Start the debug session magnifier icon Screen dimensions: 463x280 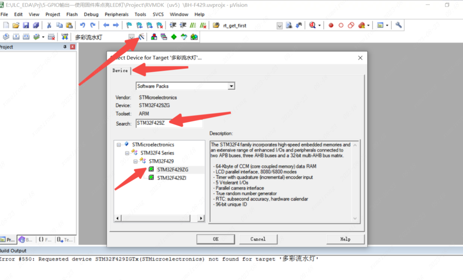tap(312, 25)
